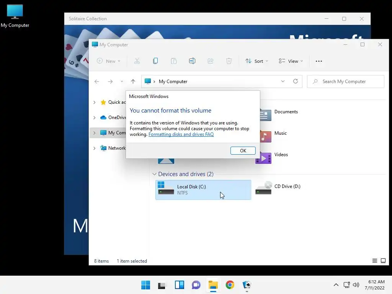Open Task View from taskbar

click(x=162, y=285)
